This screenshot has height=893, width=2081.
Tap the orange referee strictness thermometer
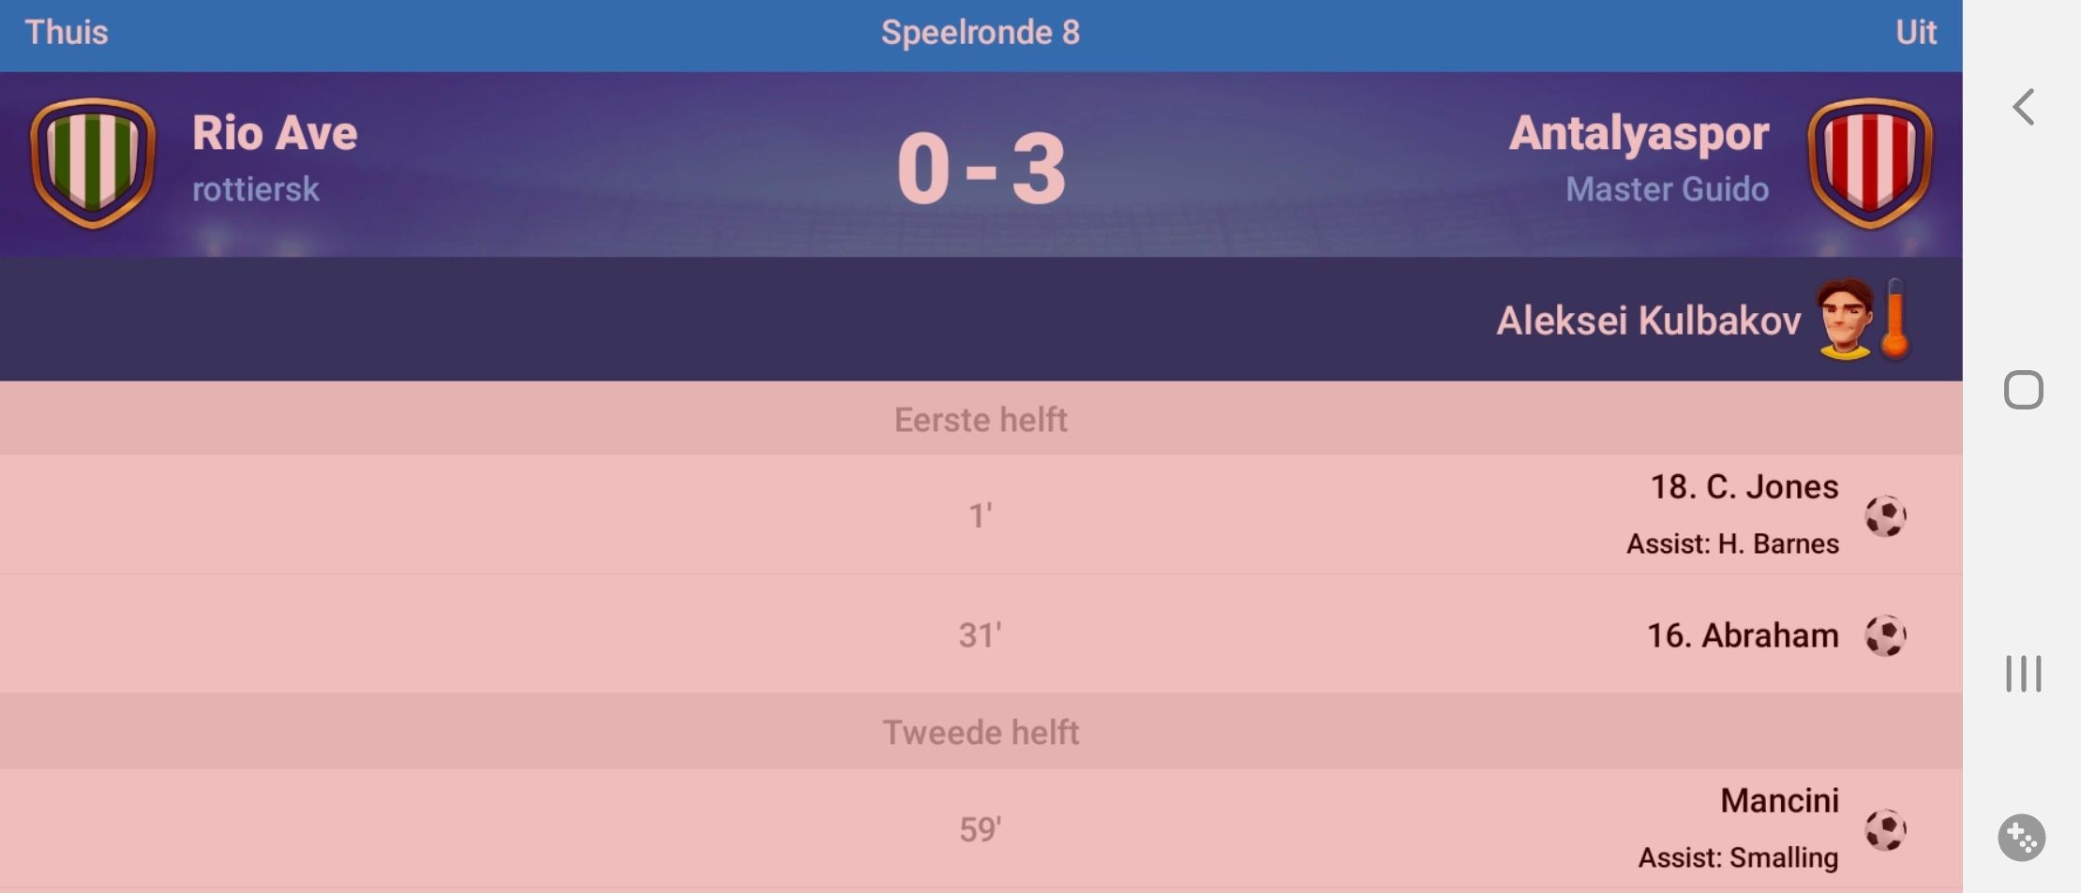point(1895,319)
